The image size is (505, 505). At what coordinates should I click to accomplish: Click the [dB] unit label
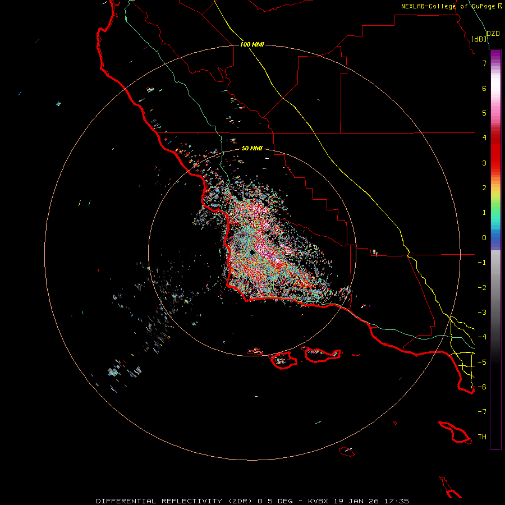(479, 39)
